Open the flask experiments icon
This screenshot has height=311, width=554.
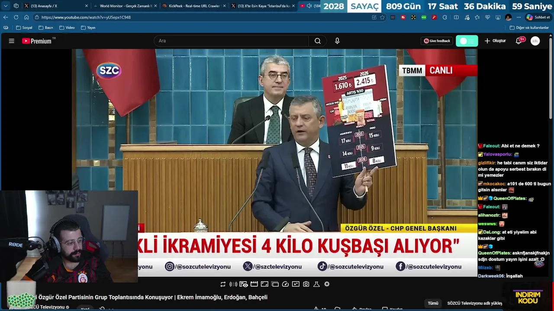316,284
